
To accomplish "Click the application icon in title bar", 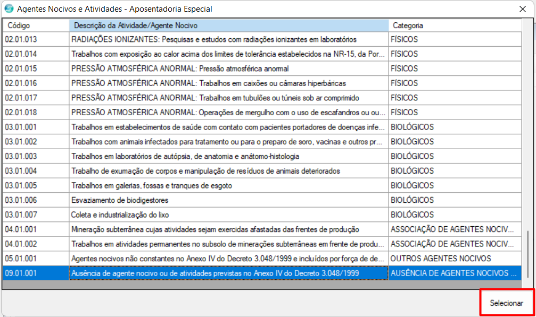I will tap(9, 9).
